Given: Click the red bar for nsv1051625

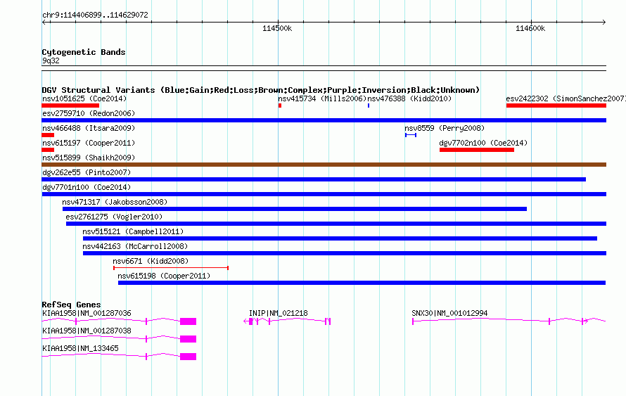Looking at the screenshot, I should point(70,106).
